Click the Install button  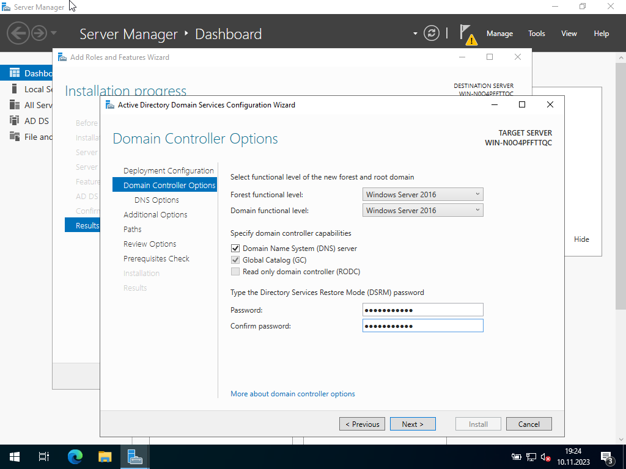point(478,424)
